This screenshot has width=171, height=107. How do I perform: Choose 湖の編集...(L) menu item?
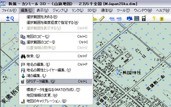click(56, 76)
